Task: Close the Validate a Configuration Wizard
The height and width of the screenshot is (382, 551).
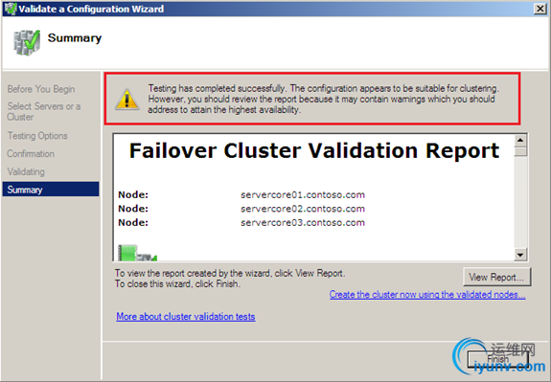Action: tap(540, 9)
